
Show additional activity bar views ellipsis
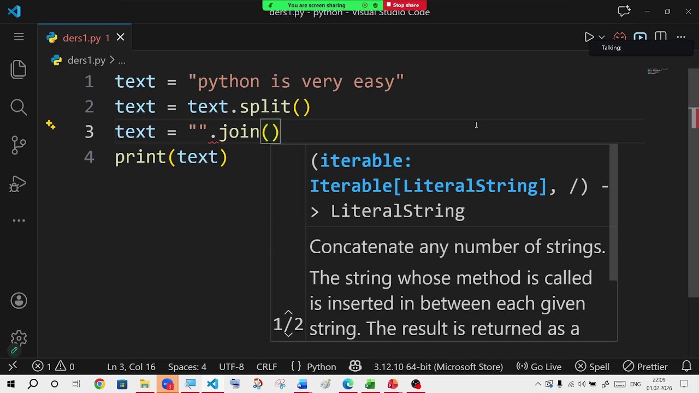[x=19, y=221]
